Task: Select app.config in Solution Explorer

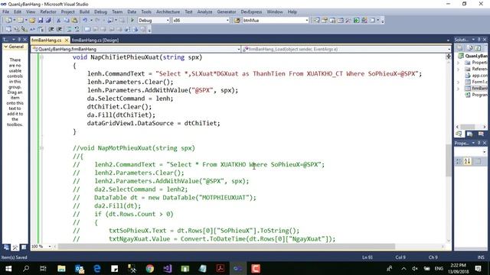Action: [x=476, y=76]
